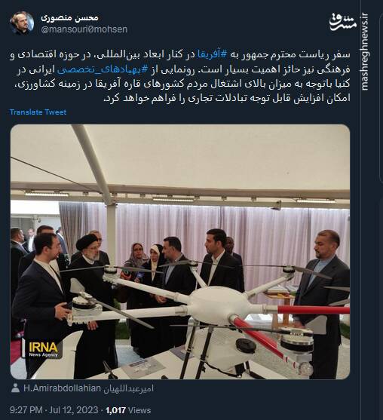
Task: Click the Persian tag name امیرعبداللهیان
Action: tap(129, 388)
